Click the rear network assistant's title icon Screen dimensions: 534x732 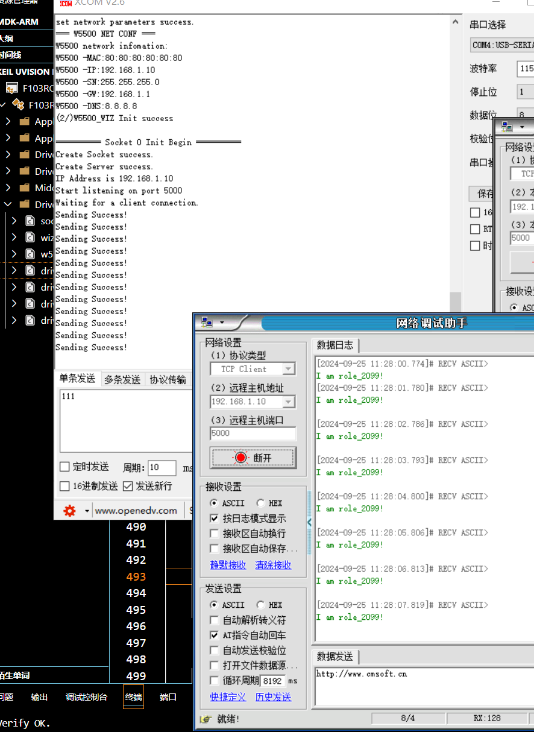click(507, 127)
